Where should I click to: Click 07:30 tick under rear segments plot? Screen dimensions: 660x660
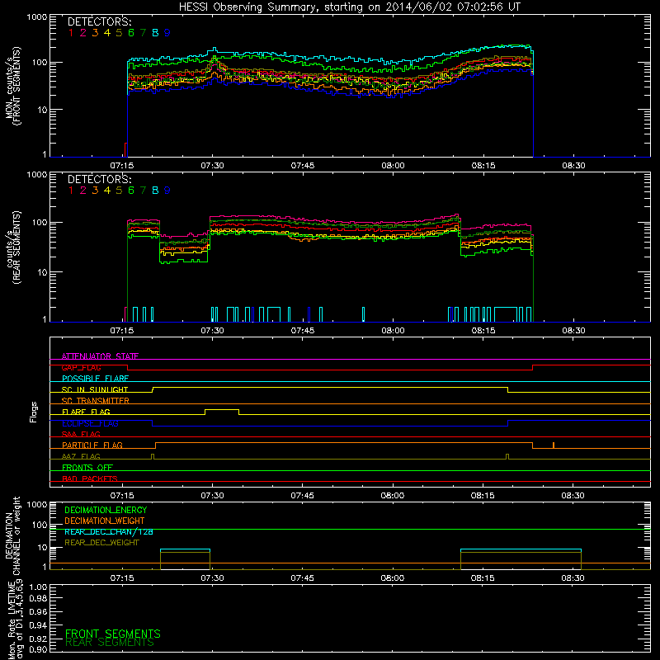[x=212, y=331]
